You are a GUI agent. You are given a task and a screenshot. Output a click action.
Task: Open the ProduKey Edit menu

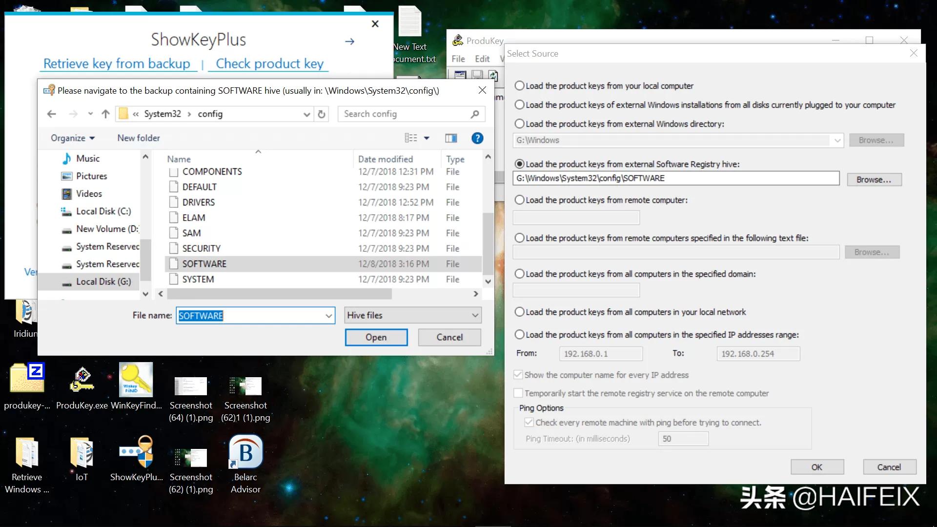tap(482, 59)
